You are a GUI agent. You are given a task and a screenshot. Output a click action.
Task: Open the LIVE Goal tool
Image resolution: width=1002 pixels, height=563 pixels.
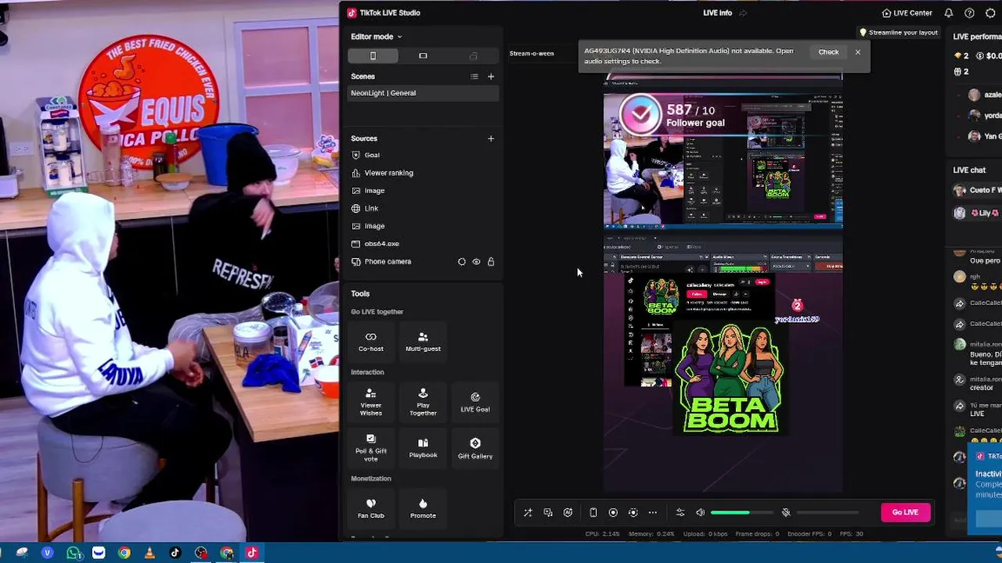pos(475,401)
